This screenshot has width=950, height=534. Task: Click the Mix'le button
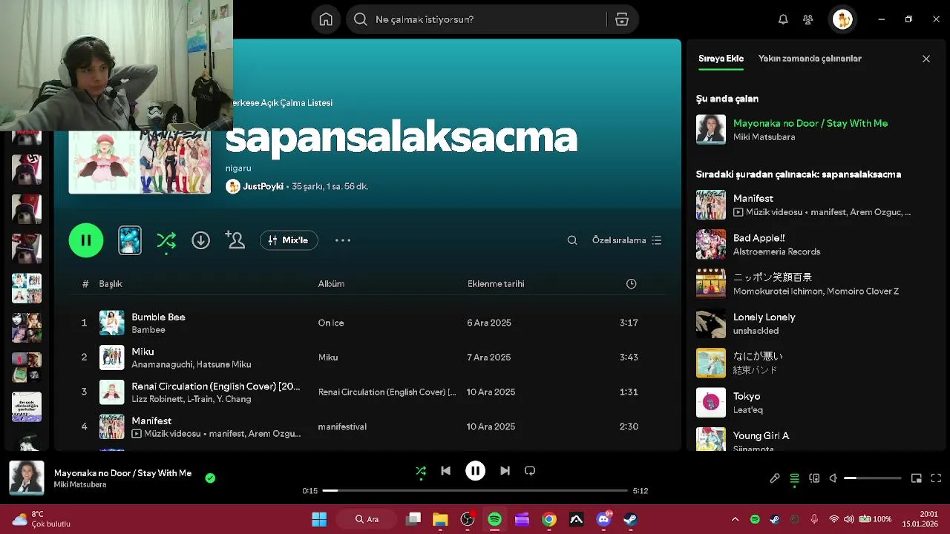(x=289, y=240)
